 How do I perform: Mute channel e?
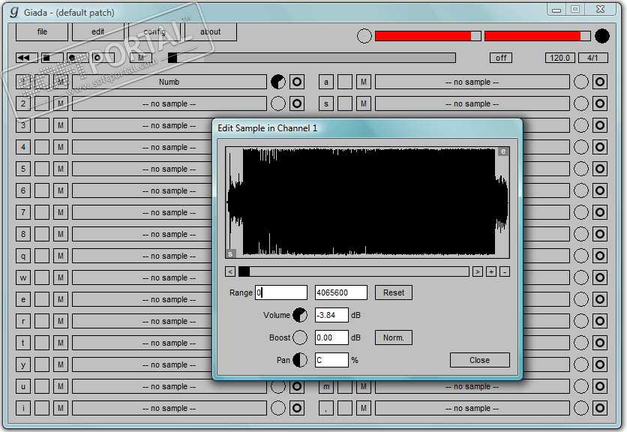[61, 299]
